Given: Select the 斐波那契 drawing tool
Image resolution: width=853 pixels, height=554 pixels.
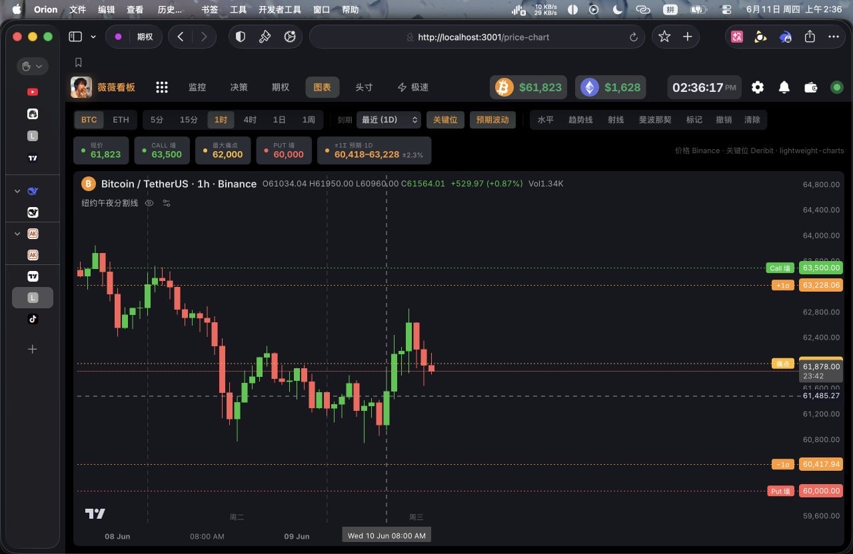Looking at the screenshot, I should point(655,120).
